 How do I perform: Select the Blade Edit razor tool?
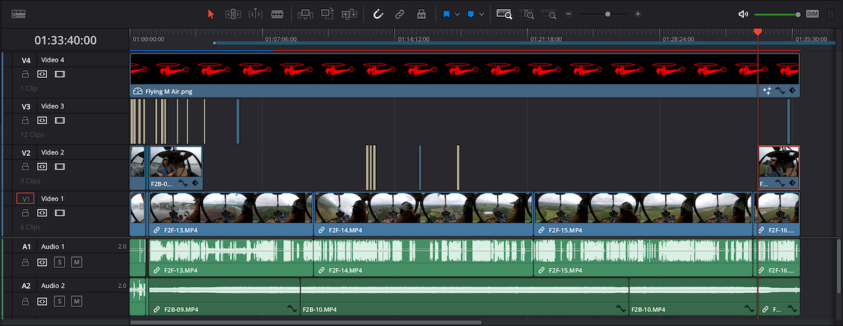coord(278,14)
